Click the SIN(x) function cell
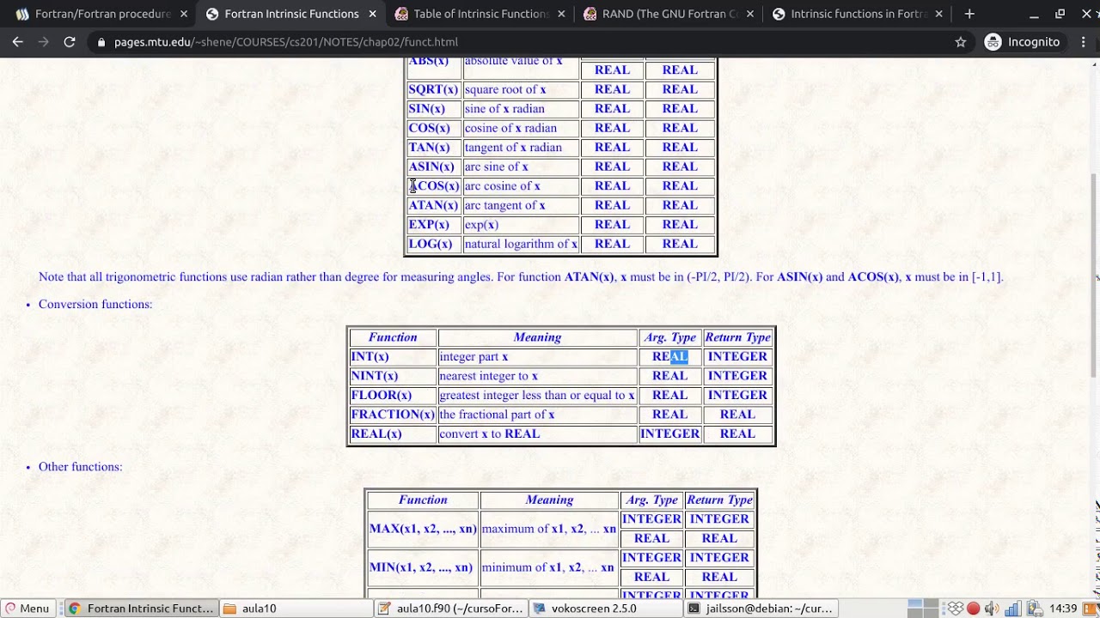 tap(434, 109)
